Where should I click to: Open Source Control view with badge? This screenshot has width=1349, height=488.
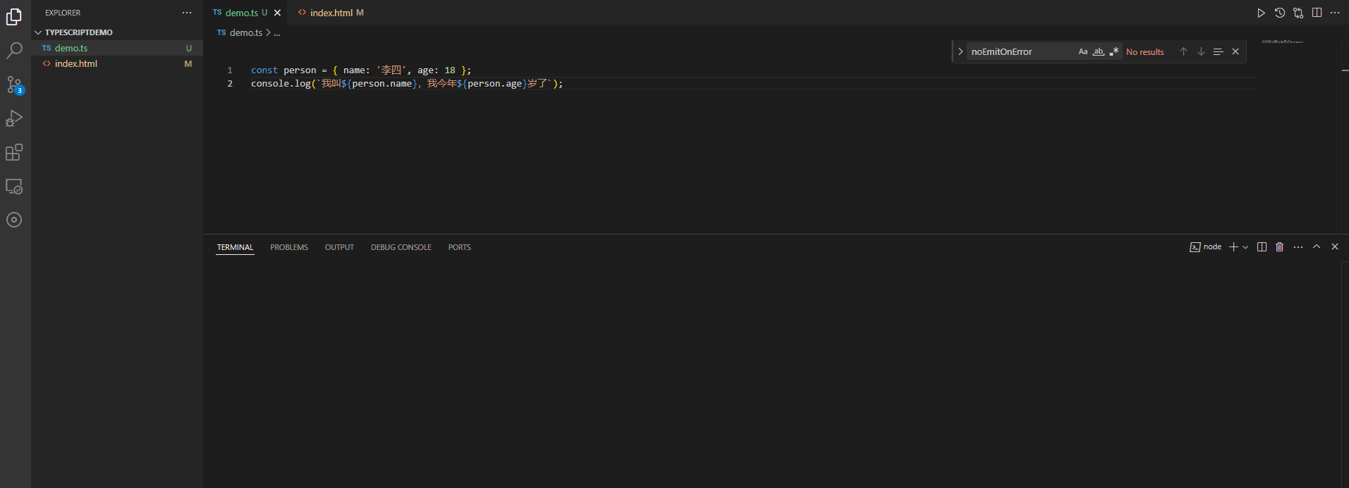pos(15,85)
